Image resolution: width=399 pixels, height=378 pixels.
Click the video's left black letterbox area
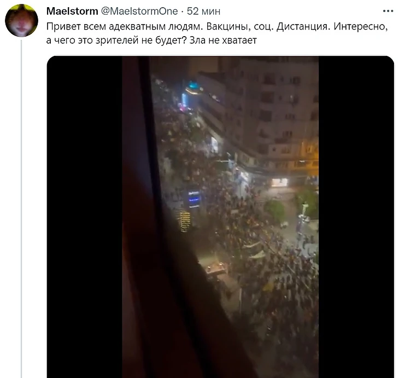pos(85,217)
